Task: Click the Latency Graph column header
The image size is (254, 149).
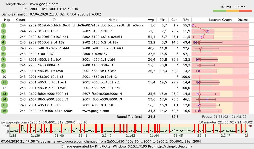Action: pyautogui.click(x=220, y=20)
